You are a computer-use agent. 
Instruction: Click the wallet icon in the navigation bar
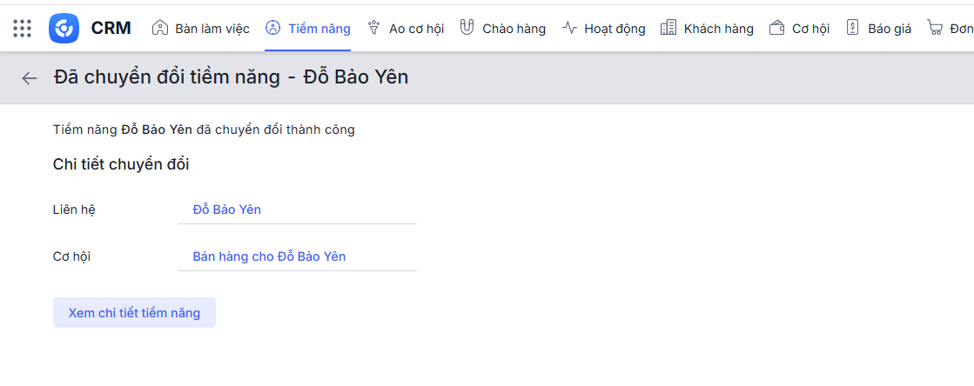coord(777,28)
